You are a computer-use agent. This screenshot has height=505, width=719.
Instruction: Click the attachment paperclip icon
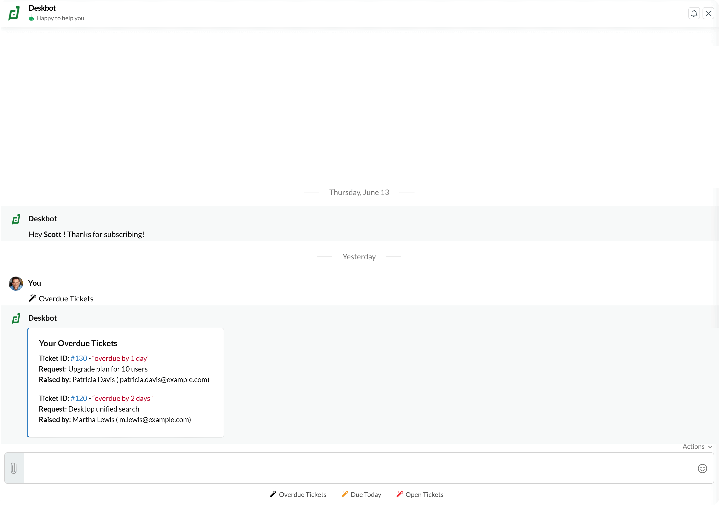pos(14,468)
